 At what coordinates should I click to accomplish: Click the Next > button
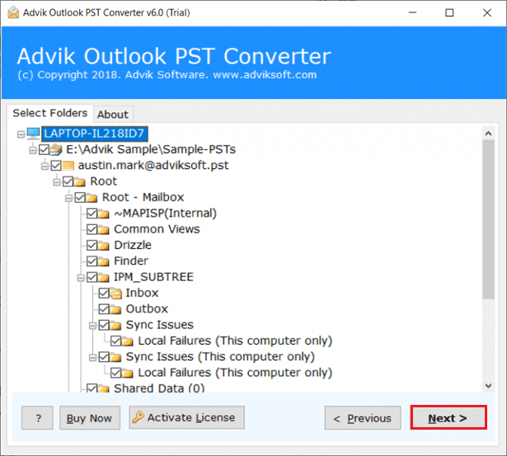pyautogui.click(x=448, y=418)
